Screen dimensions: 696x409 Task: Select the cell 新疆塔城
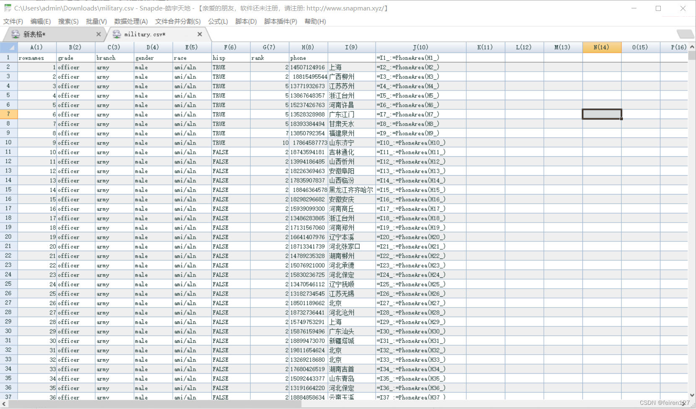pyautogui.click(x=351, y=341)
